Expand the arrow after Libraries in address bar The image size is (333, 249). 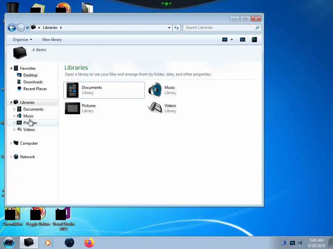[x=61, y=28]
